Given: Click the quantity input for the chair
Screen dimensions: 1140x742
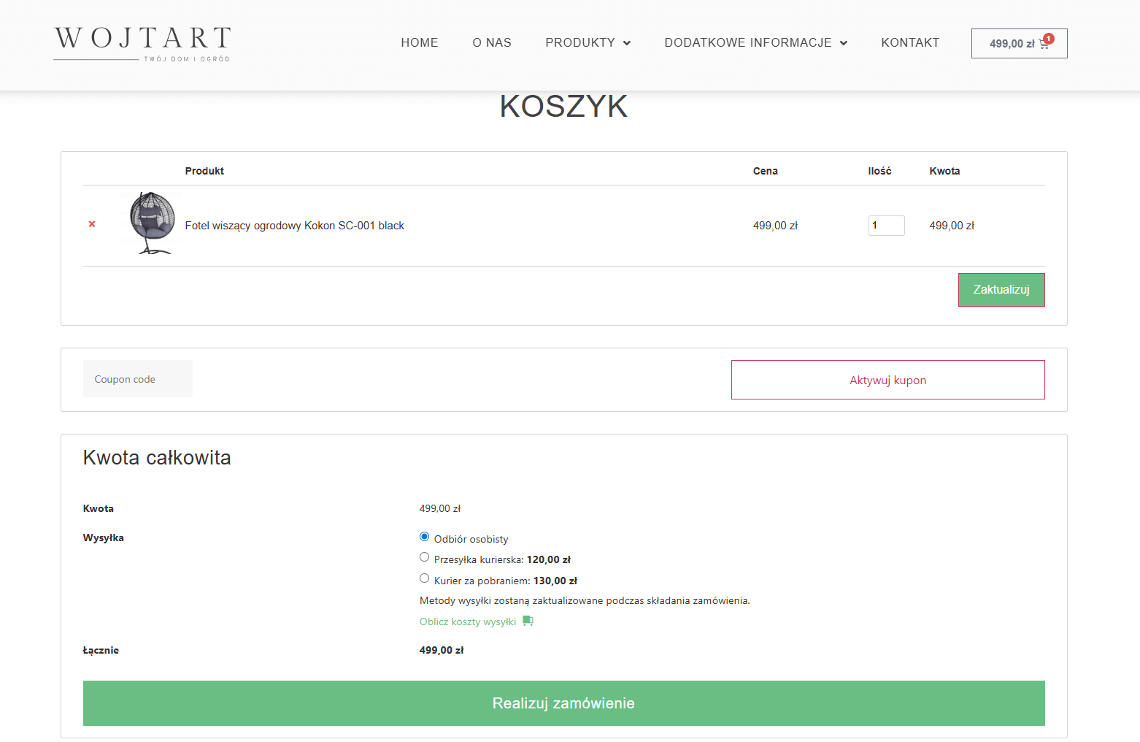Looking at the screenshot, I should 886,226.
